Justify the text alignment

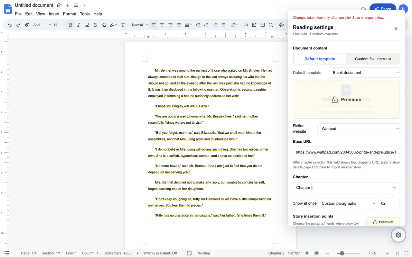pyautogui.click(x=179, y=25)
